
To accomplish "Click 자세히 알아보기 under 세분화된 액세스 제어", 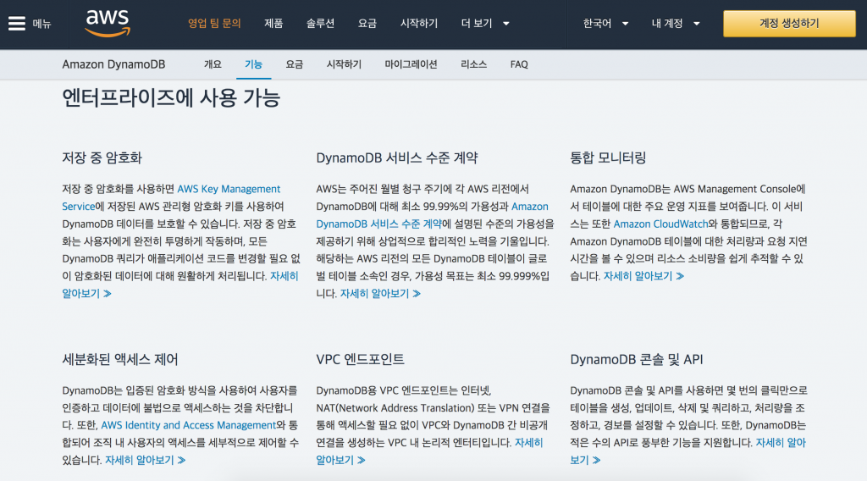I will (145, 460).
